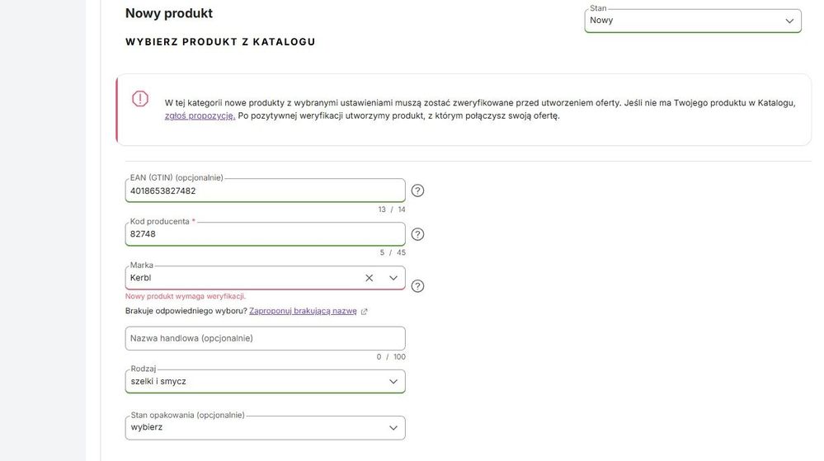
Task: Open help for the EAN (GTIN) field
Action: click(x=417, y=191)
